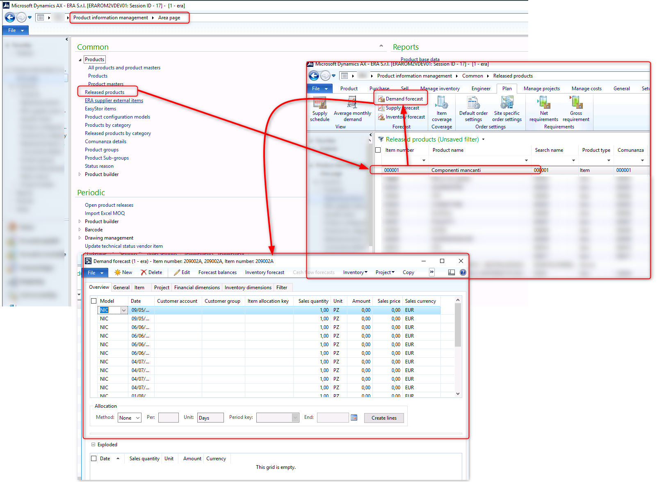The image size is (657, 482).
Task: Open the Model dropdown showing NIC
Action: point(124,310)
